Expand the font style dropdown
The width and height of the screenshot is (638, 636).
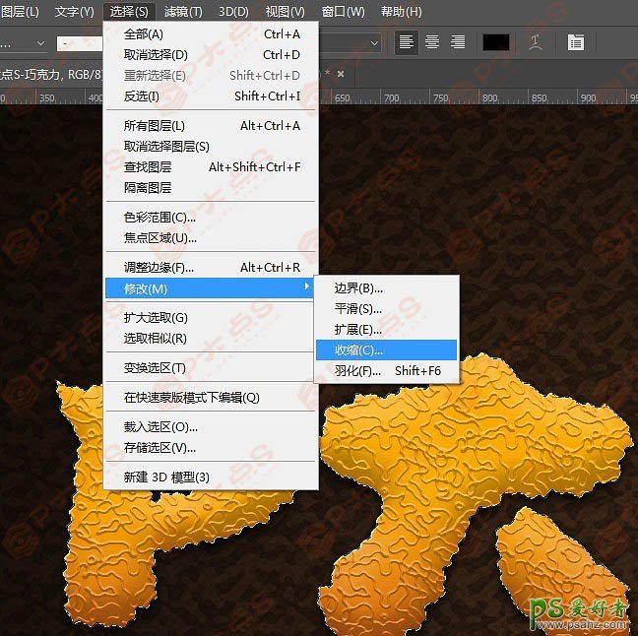coord(81,43)
